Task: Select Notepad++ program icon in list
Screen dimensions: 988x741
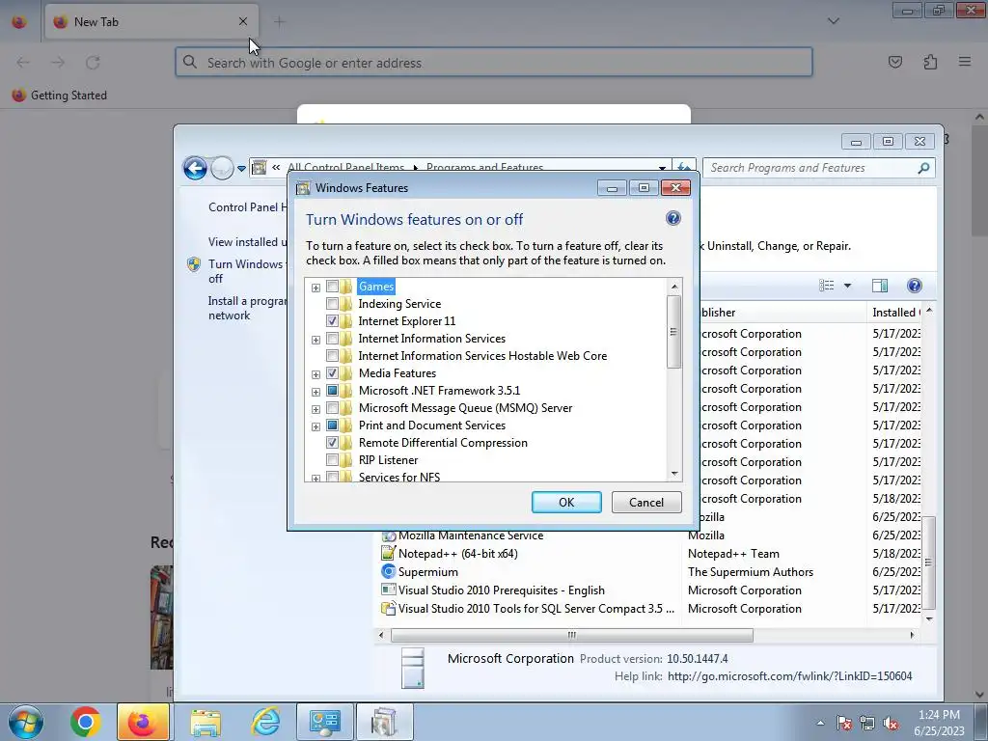Action: [389, 553]
